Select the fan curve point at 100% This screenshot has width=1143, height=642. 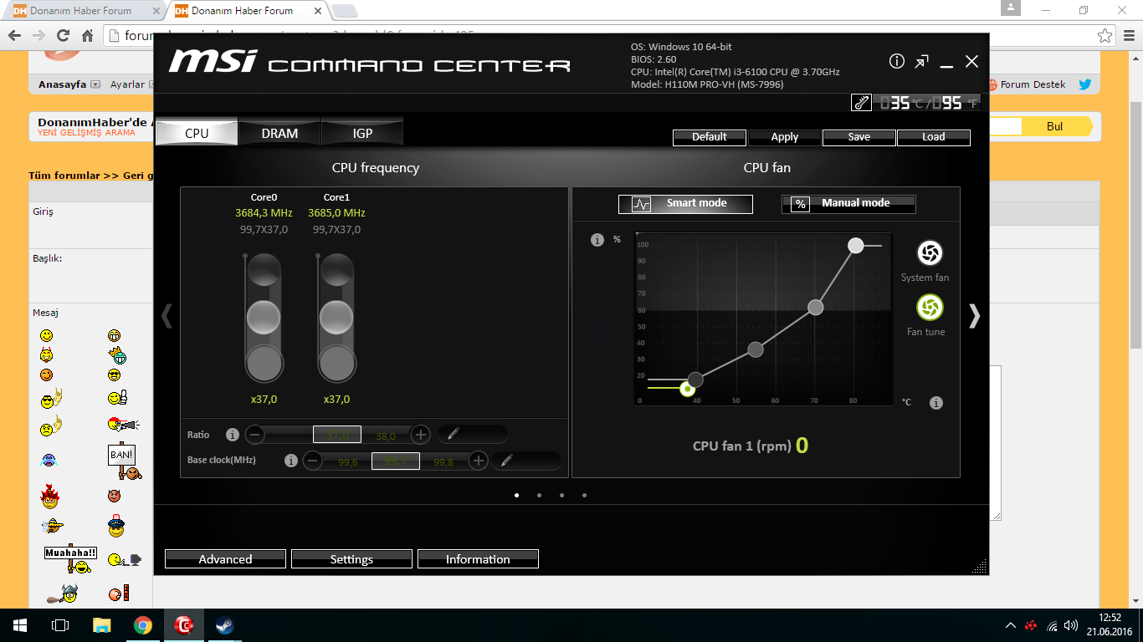(x=855, y=245)
